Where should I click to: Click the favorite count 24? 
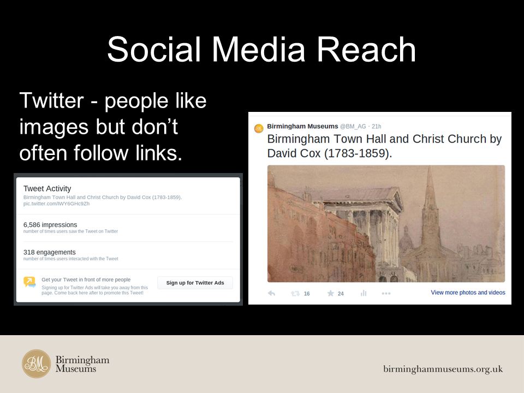[341, 294]
